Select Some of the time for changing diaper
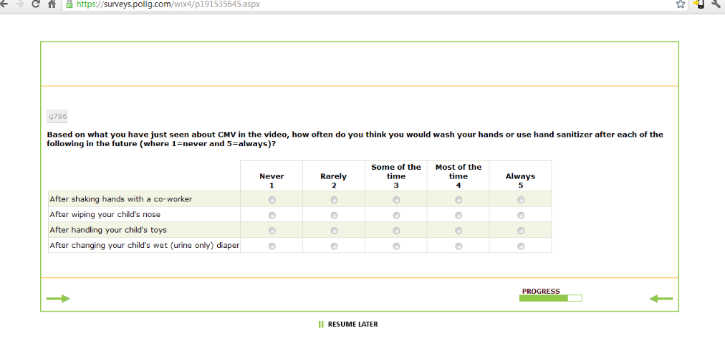 coord(396,246)
